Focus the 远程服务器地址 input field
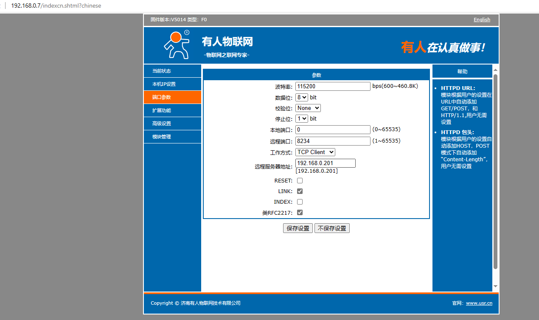Screen dimensions: 539x320 point(326,163)
